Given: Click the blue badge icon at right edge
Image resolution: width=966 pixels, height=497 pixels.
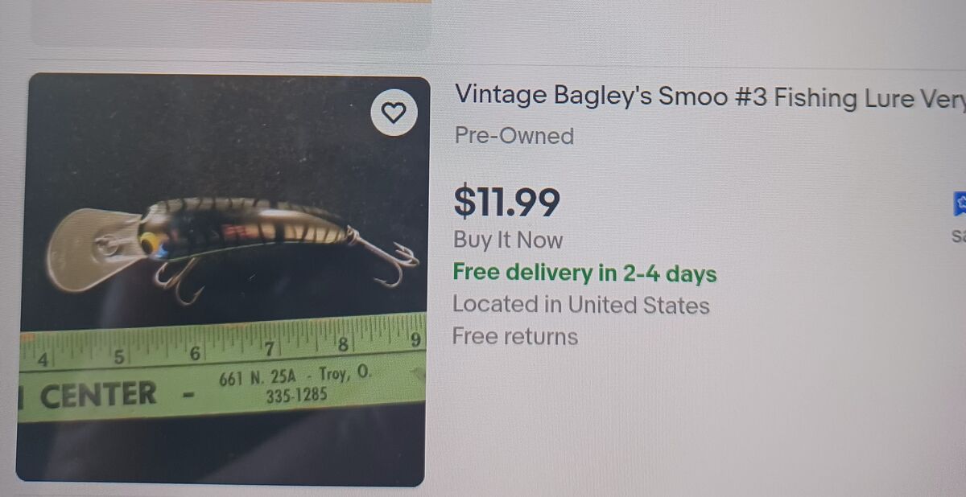Looking at the screenshot, I should (960, 204).
